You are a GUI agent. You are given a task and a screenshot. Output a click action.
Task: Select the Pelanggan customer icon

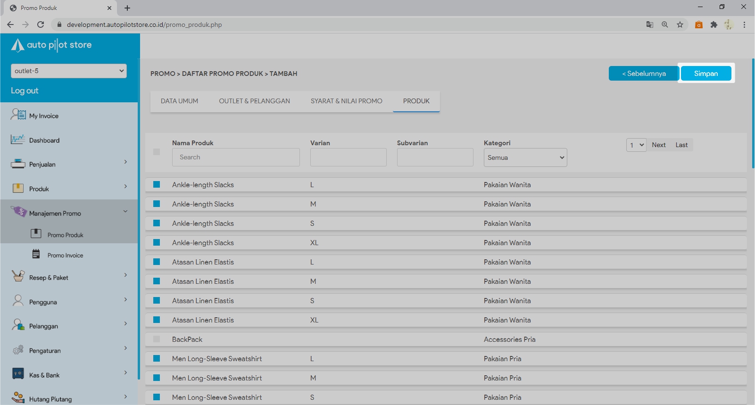[18, 325]
